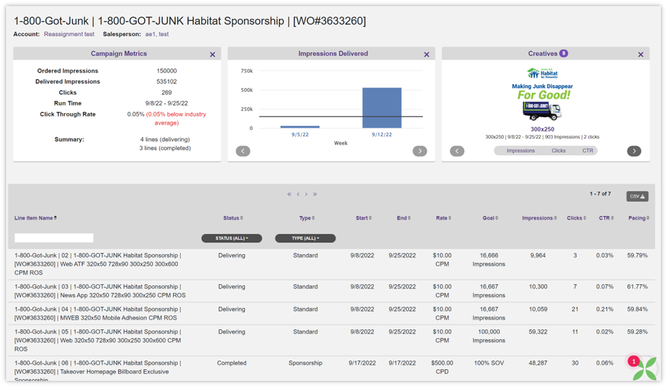This screenshot has width=667, height=387.
Task: Sort table by Pacing column
Action: (639, 218)
